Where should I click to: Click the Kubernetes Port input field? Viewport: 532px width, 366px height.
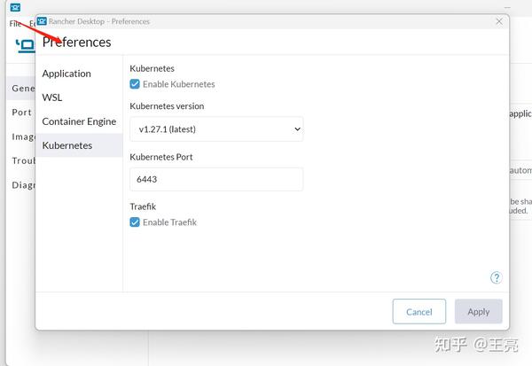click(x=216, y=179)
